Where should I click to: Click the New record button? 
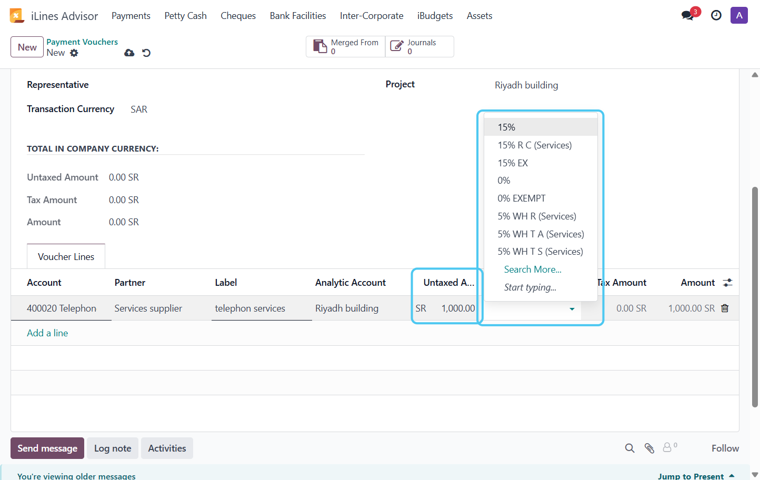(27, 47)
